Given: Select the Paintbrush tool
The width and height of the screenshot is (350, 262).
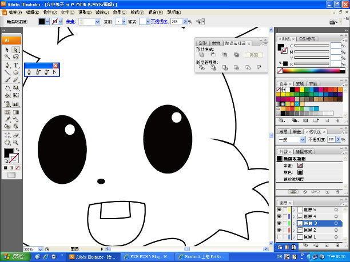Looking at the screenshot, I should (x=7, y=79).
